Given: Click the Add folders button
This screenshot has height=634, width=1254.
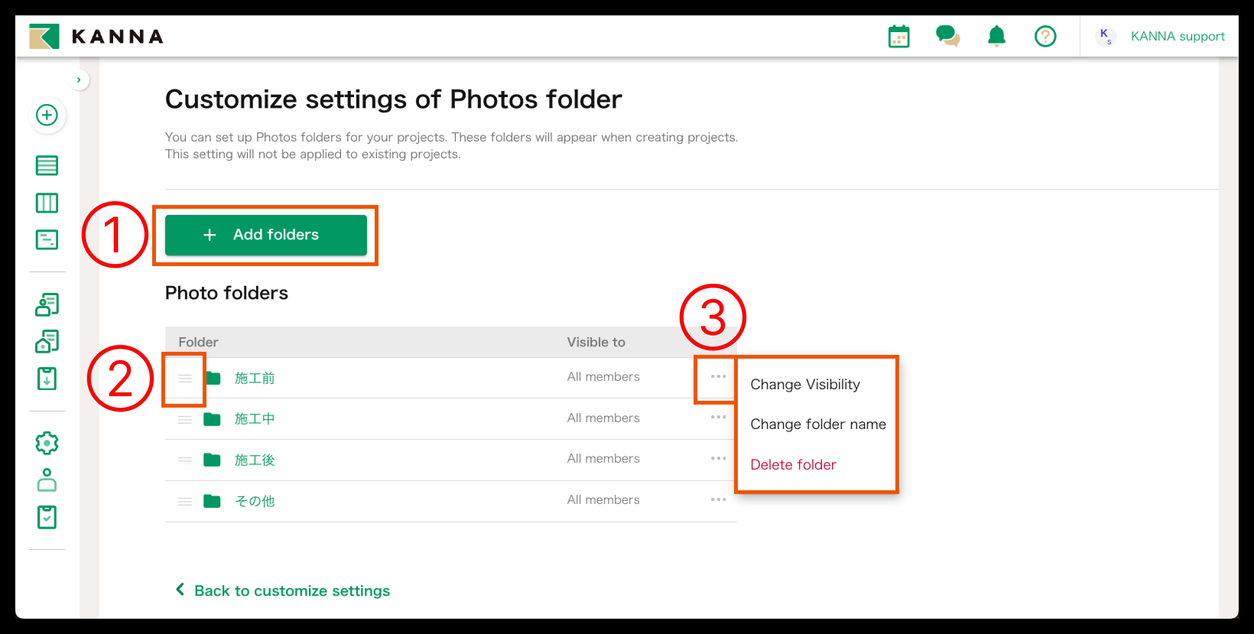Looking at the screenshot, I should pyautogui.click(x=266, y=235).
